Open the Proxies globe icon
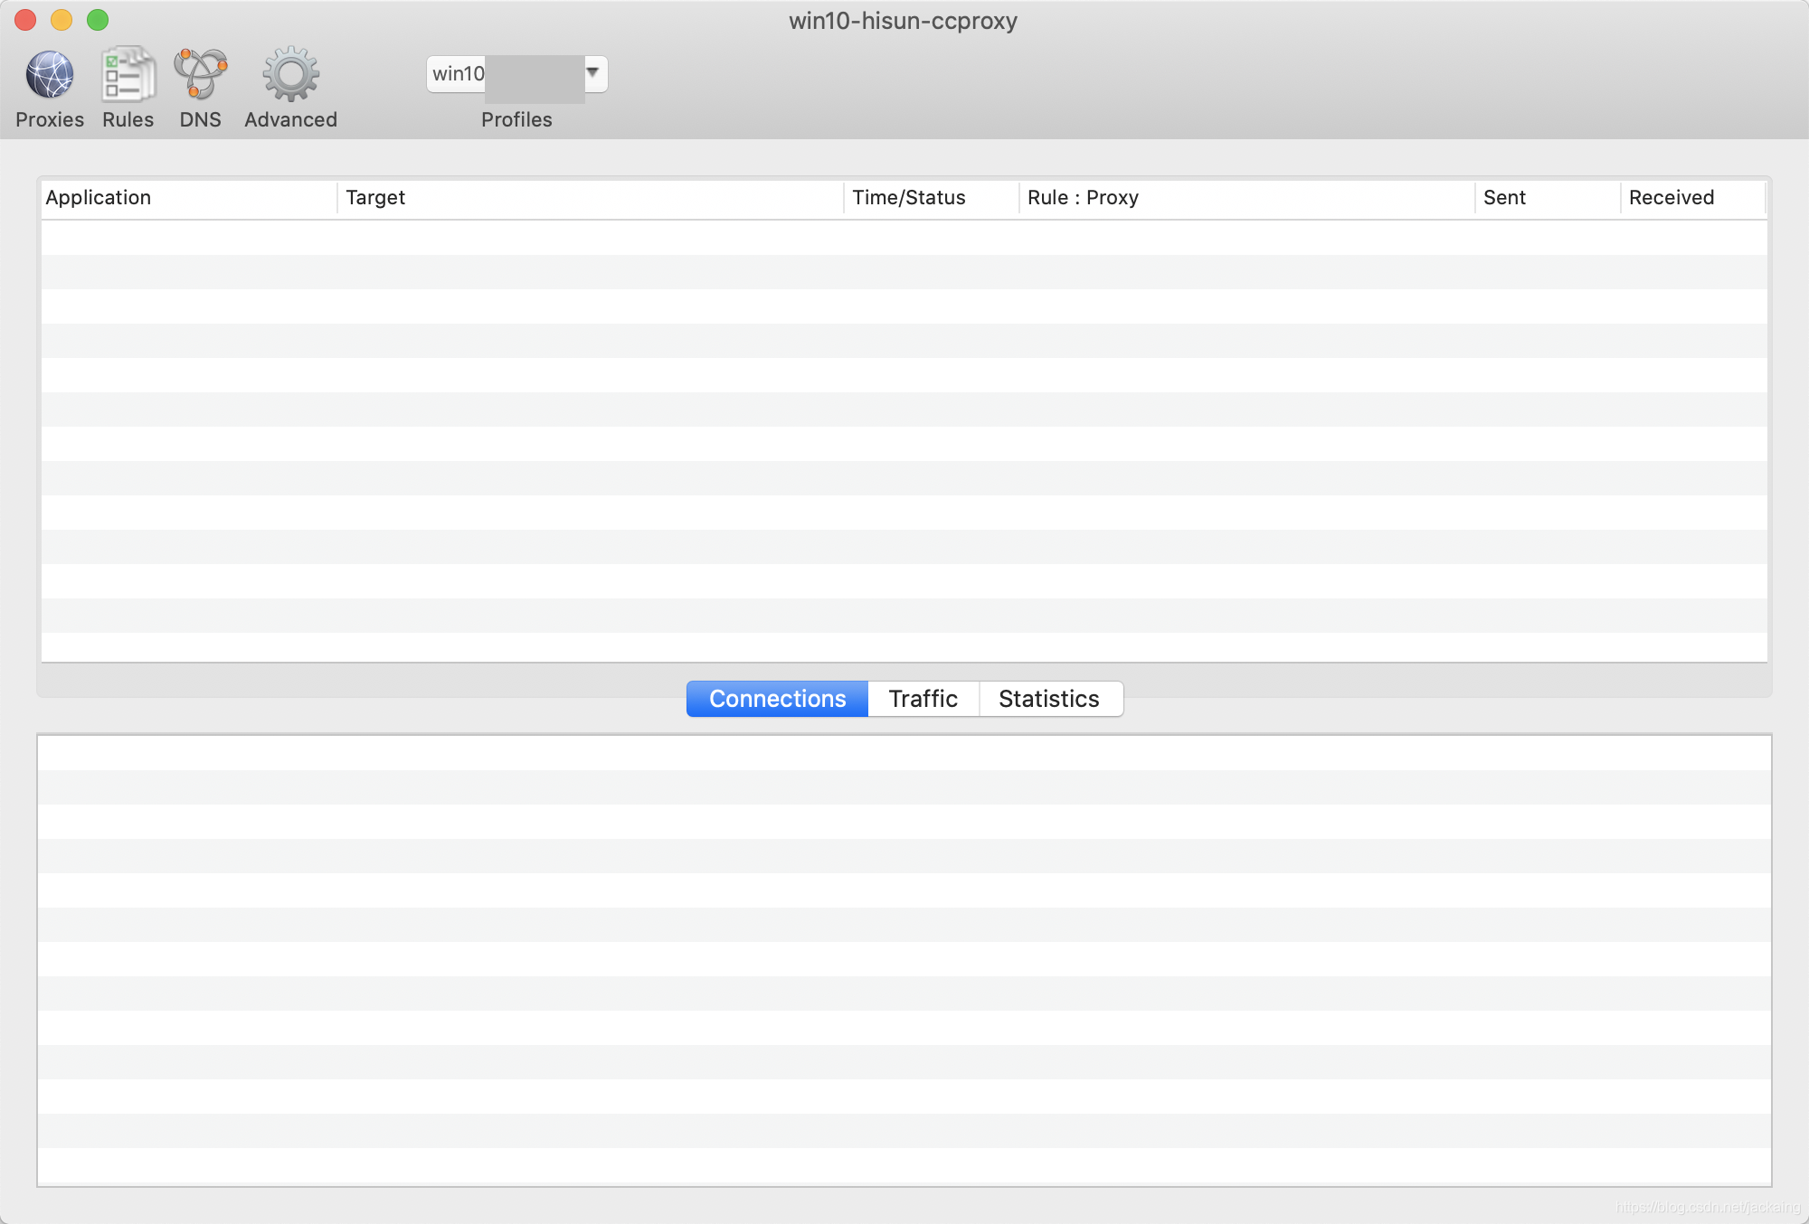This screenshot has width=1809, height=1224. [50, 75]
